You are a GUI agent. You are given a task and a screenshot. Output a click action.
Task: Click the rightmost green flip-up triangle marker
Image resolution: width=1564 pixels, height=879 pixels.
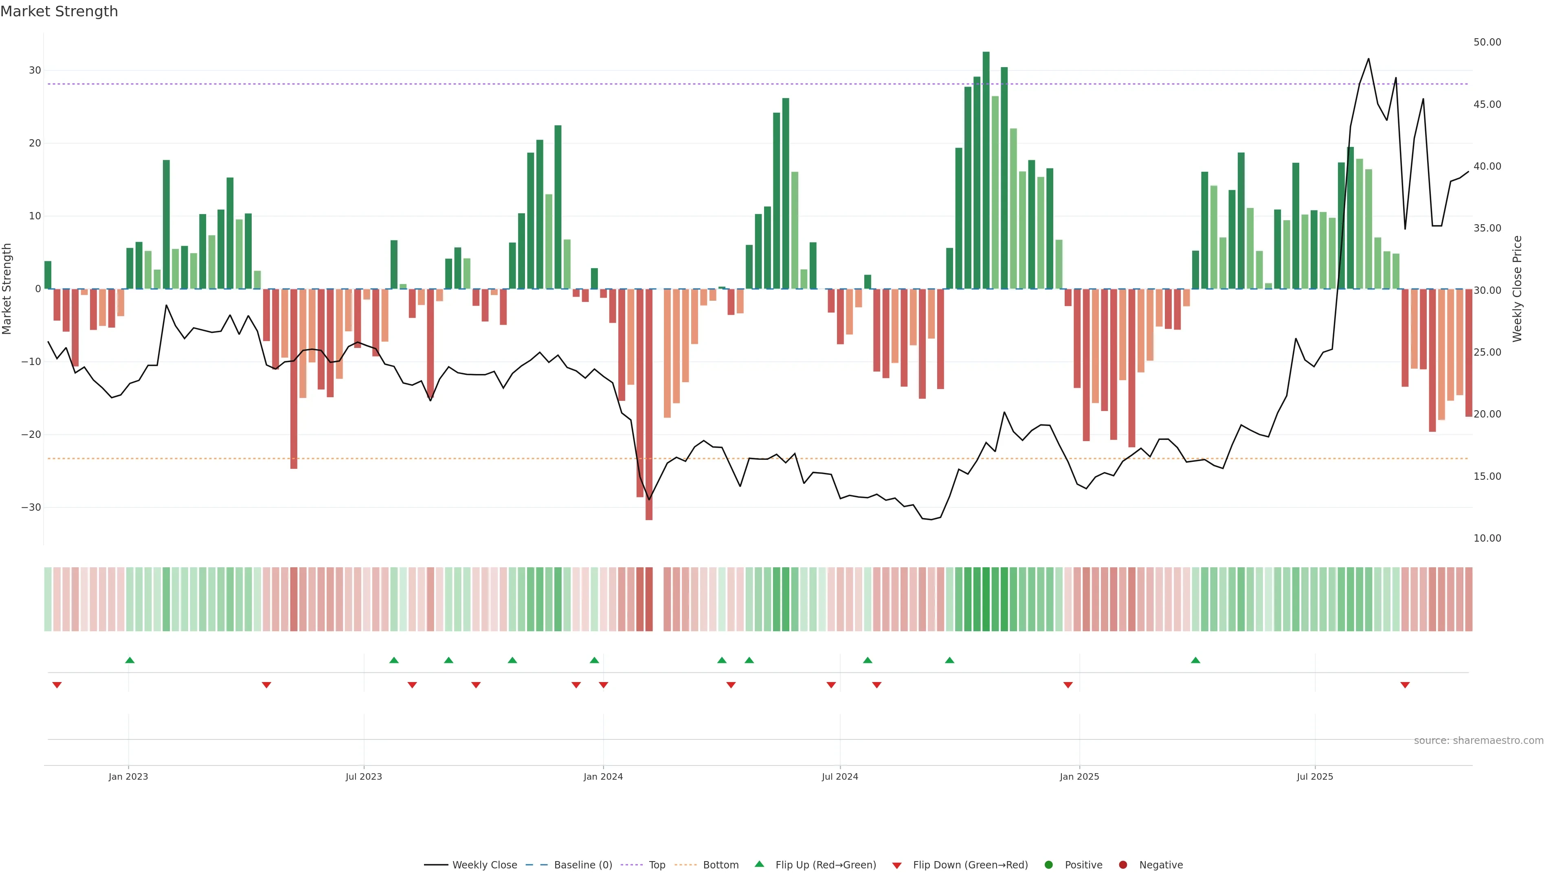point(1195,660)
